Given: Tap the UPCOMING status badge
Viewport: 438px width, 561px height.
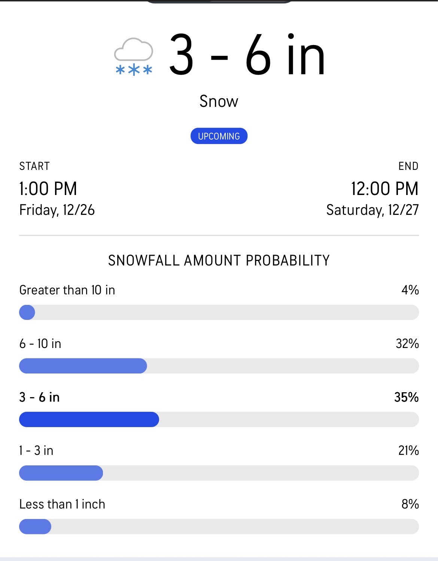Looking at the screenshot, I should 219,136.
